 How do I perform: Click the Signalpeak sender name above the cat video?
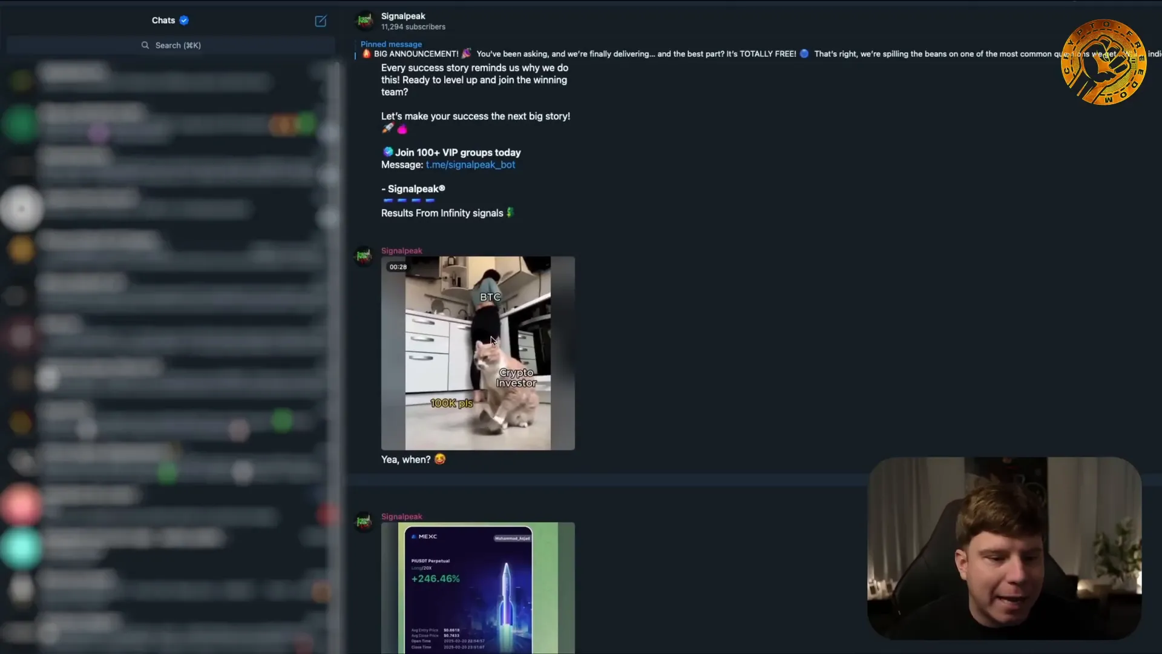click(402, 251)
